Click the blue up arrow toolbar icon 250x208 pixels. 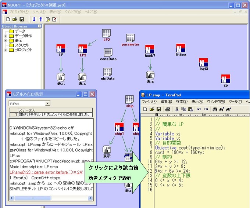pos(41,19)
